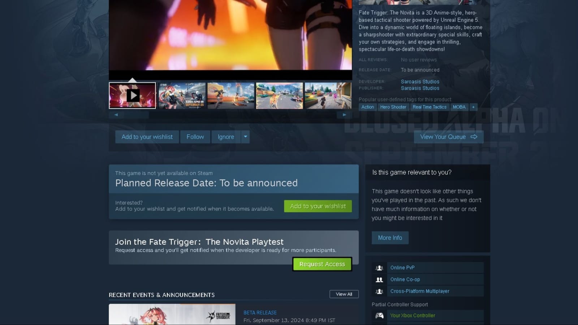Screen dimensions: 578x325
Task: Open the BETA RELEASE announcement
Action: [x=259, y=312]
